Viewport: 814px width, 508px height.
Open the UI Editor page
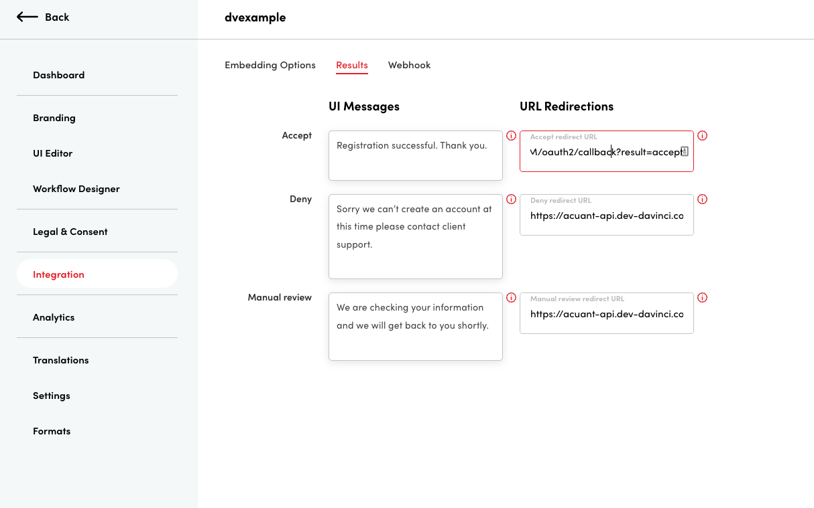click(52, 153)
